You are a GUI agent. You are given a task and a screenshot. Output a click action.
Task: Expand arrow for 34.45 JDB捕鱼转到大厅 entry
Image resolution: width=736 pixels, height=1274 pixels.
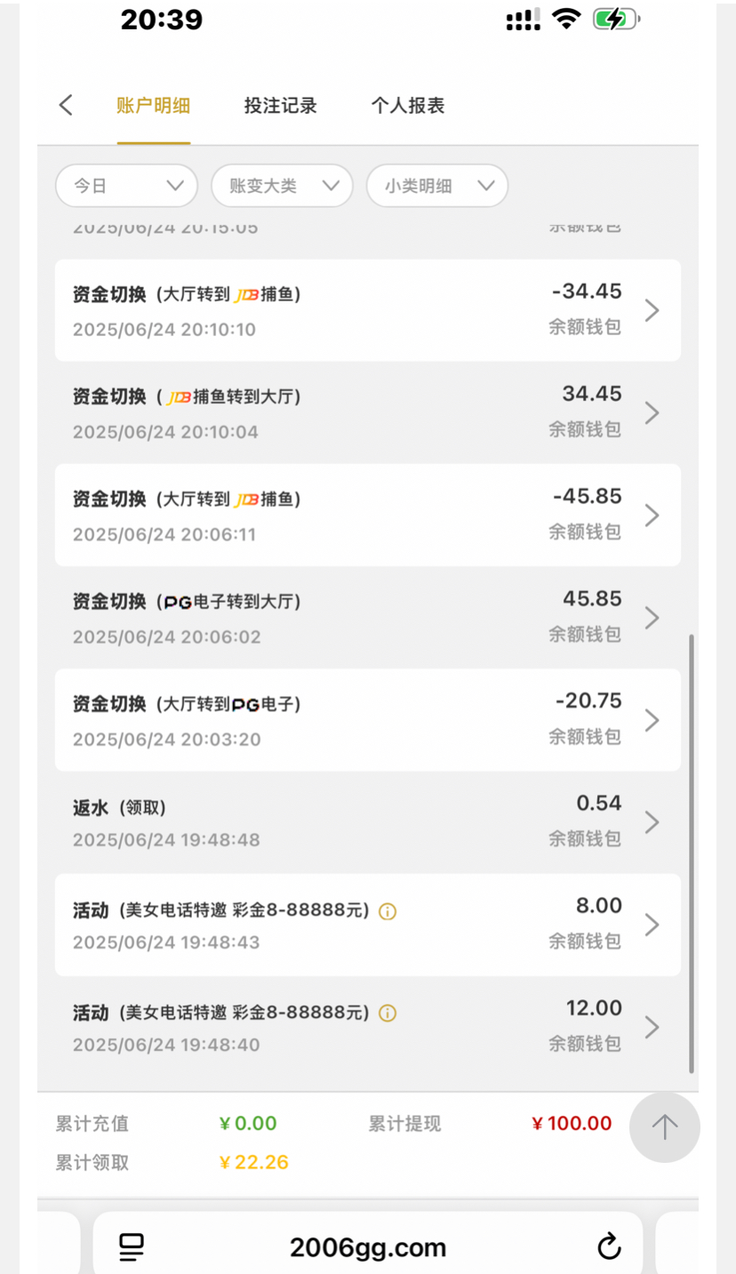click(652, 413)
